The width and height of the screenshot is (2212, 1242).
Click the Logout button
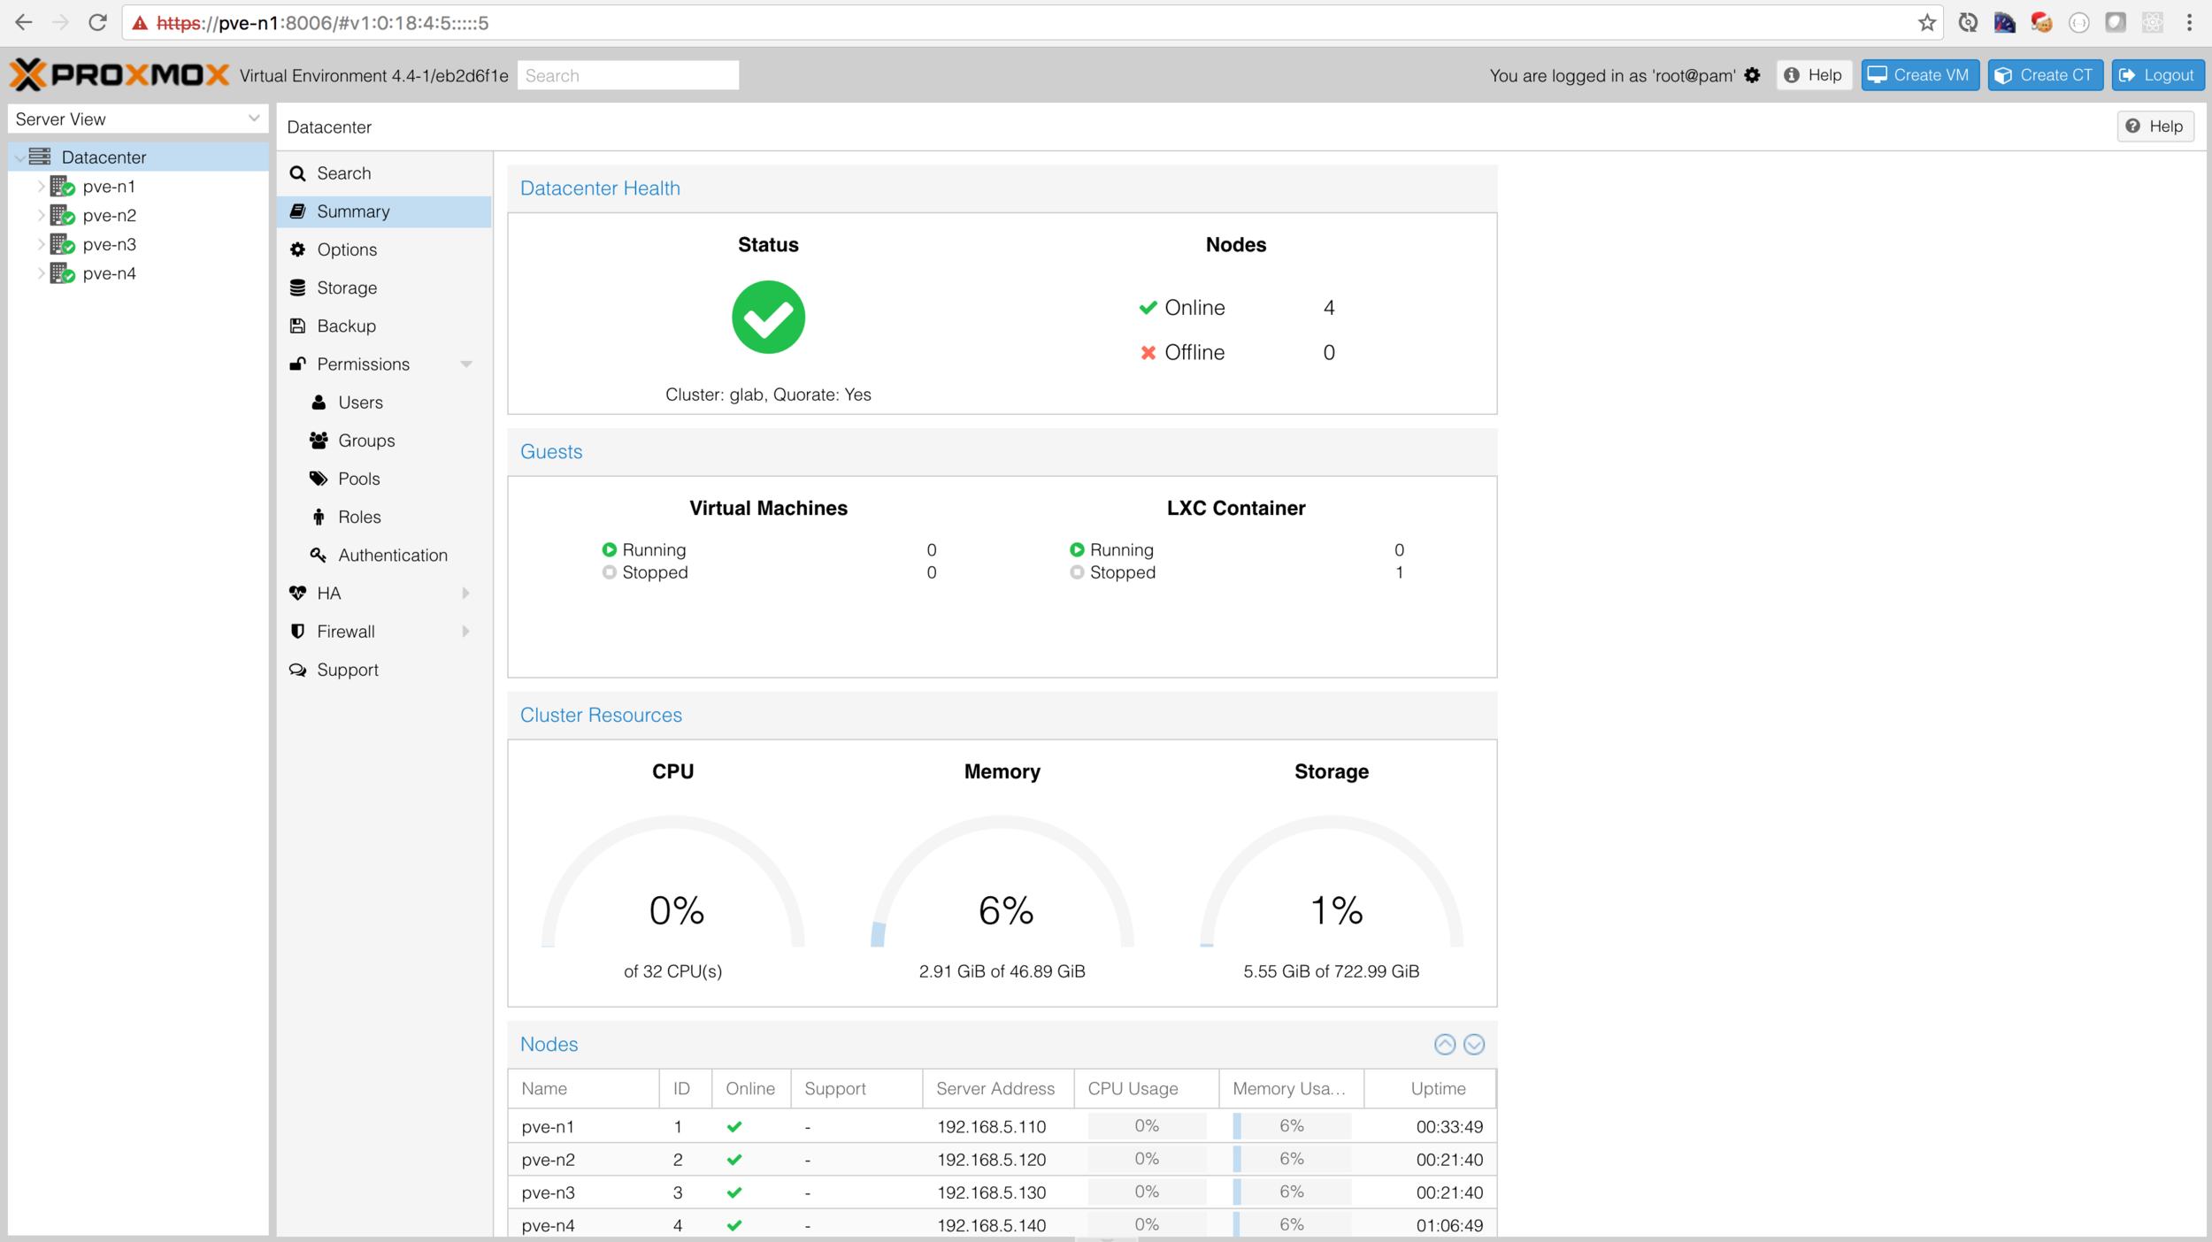click(2157, 75)
